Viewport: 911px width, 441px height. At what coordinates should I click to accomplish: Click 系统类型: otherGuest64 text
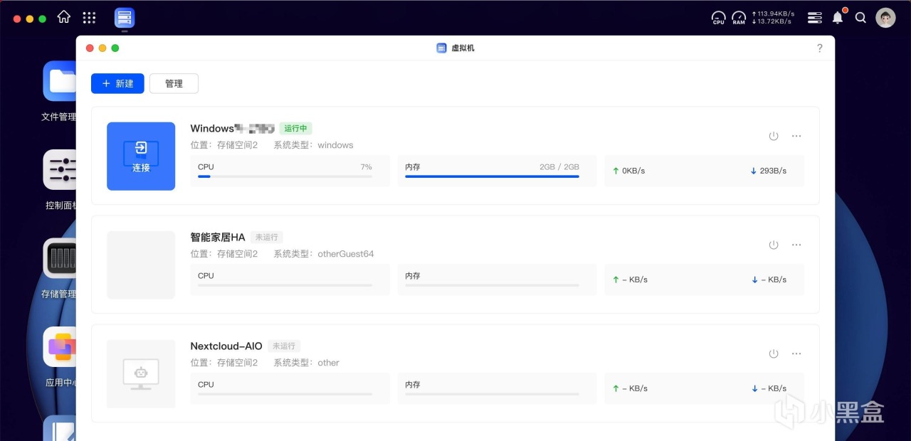[324, 254]
